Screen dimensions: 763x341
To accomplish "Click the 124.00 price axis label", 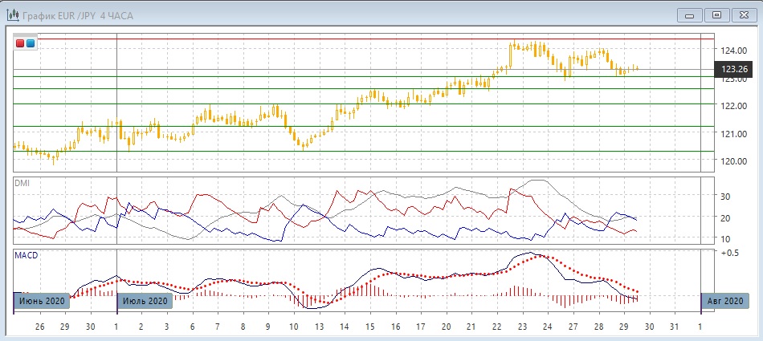I will pyautogui.click(x=734, y=51).
